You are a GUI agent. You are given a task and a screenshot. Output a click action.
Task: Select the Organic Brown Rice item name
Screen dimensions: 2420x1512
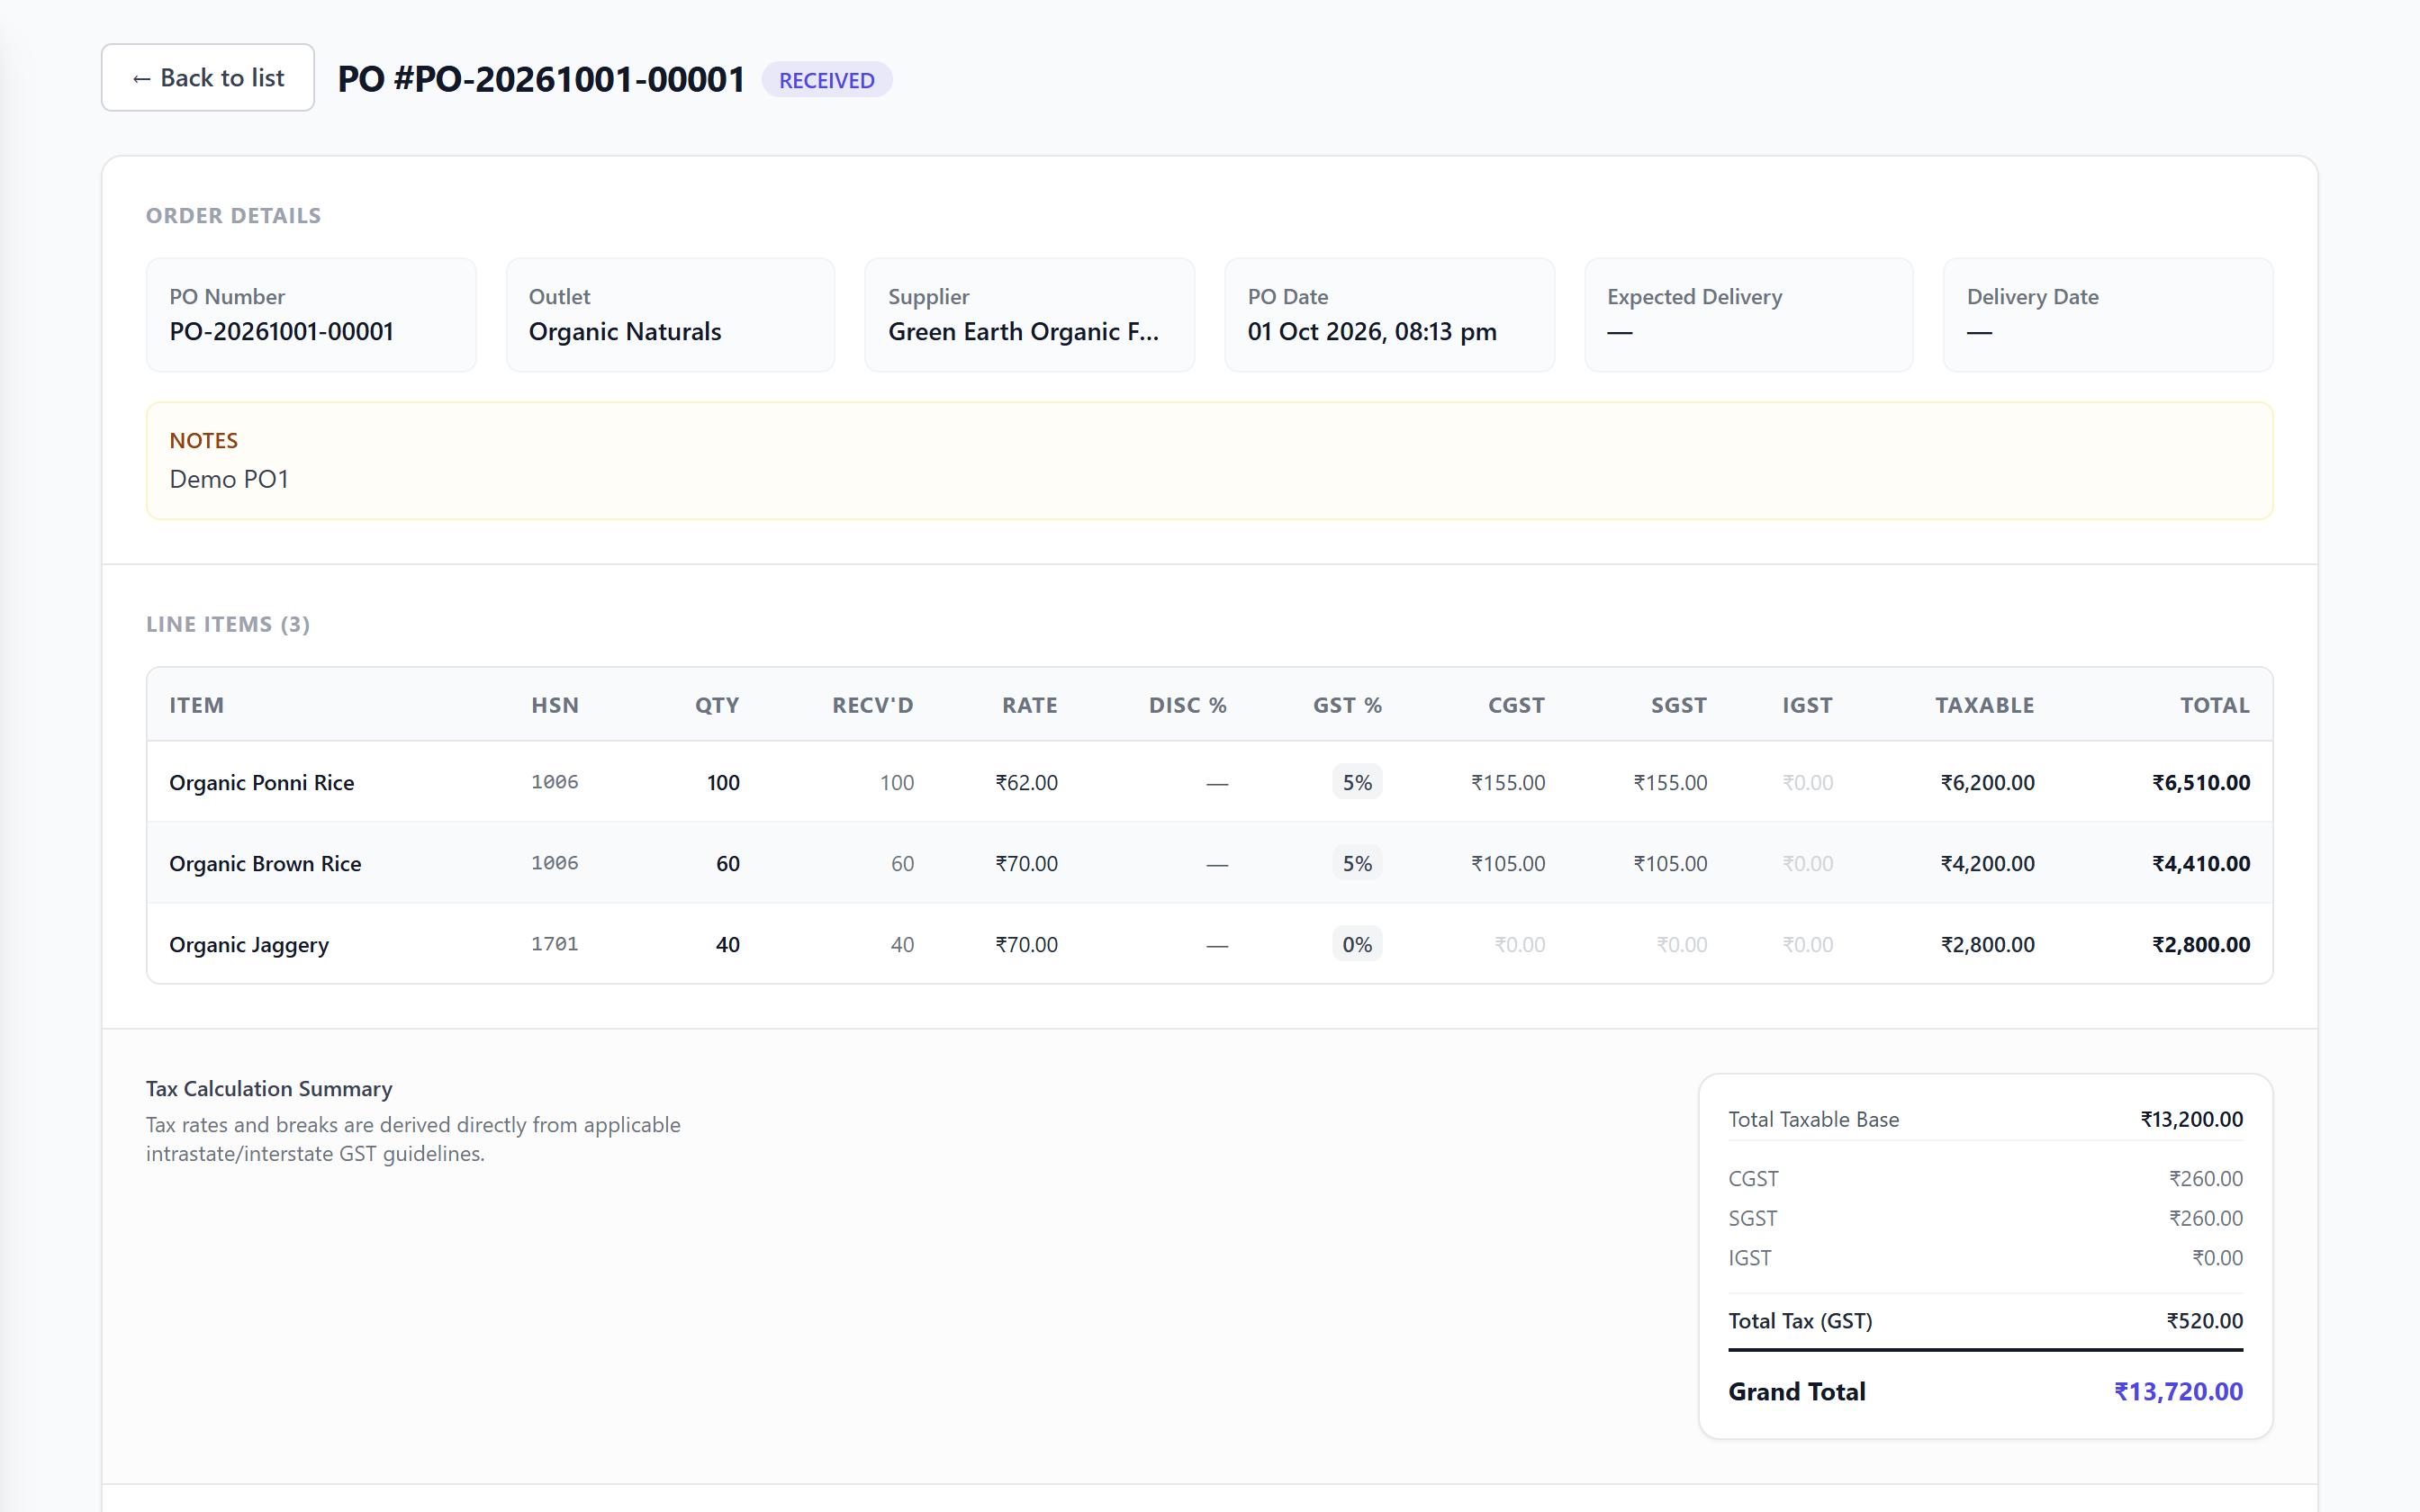[x=265, y=863]
